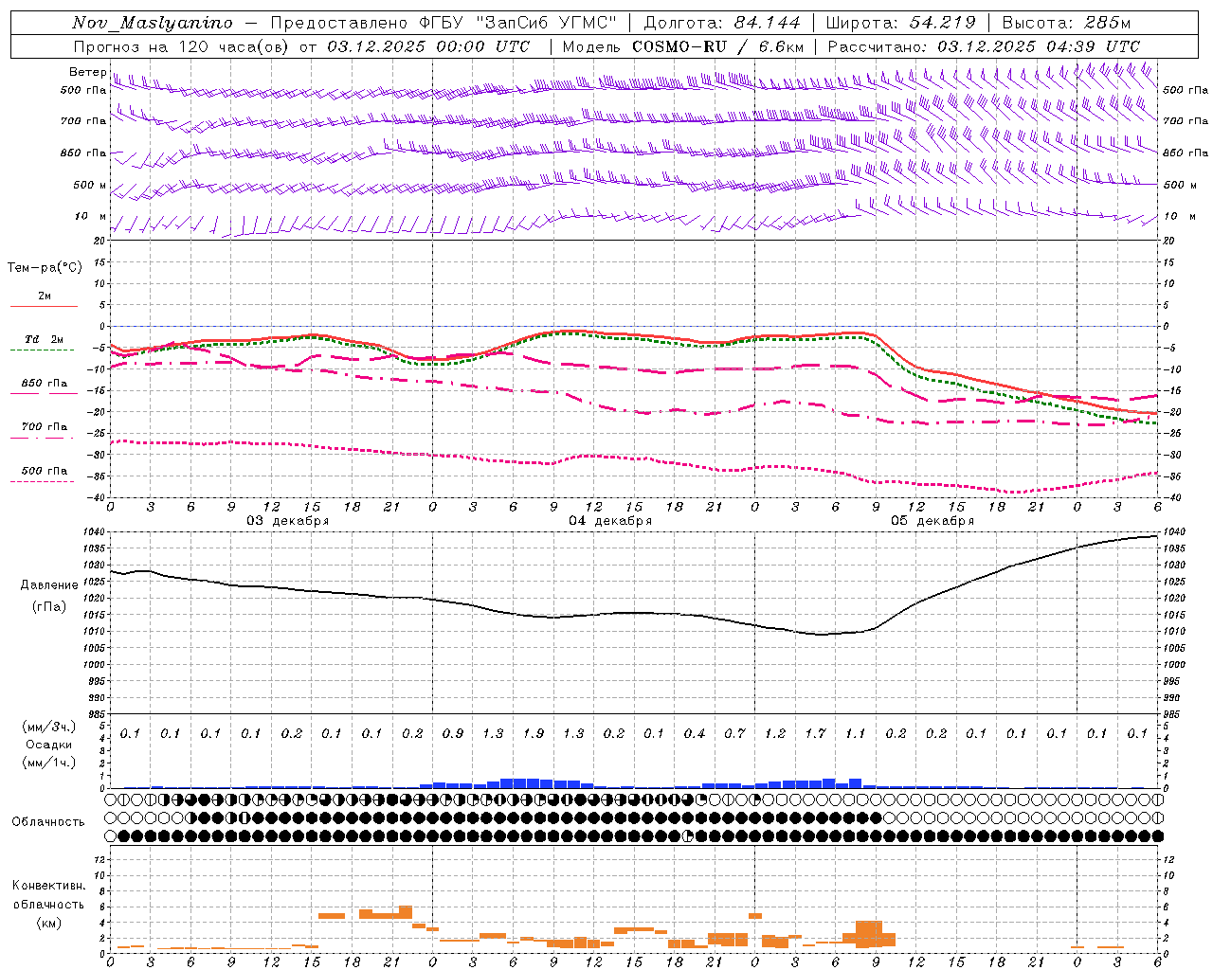Click the Осадки panel label
This screenshot has height=970, width=1213.
pos(49,745)
